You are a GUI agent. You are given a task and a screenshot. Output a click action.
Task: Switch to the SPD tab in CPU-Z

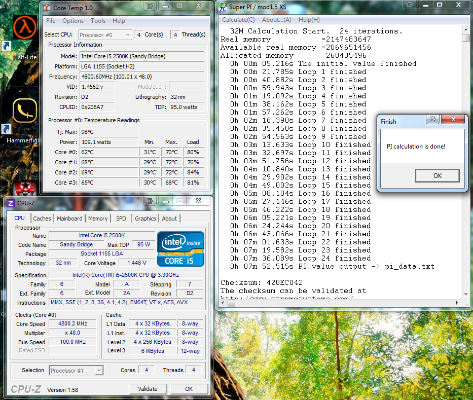(121, 219)
